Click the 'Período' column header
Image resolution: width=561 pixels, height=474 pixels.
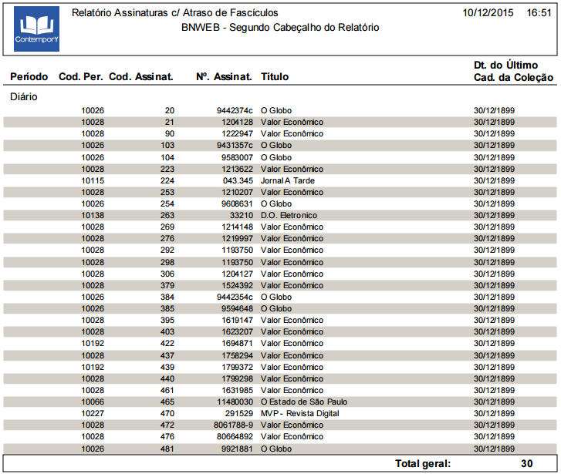coord(29,76)
